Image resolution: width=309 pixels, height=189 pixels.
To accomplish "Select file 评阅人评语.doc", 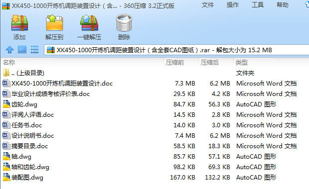I will [33, 115].
